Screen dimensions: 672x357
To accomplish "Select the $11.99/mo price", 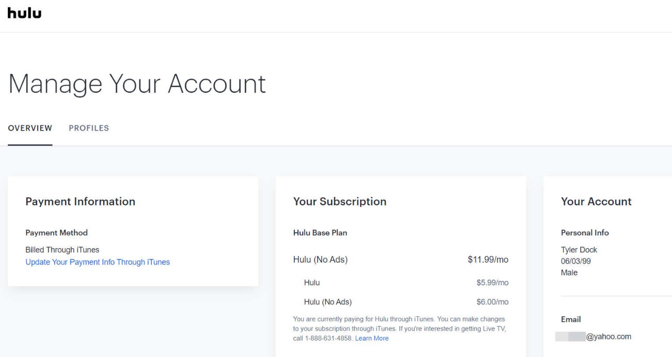I will pyautogui.click(x=488, y=259).
